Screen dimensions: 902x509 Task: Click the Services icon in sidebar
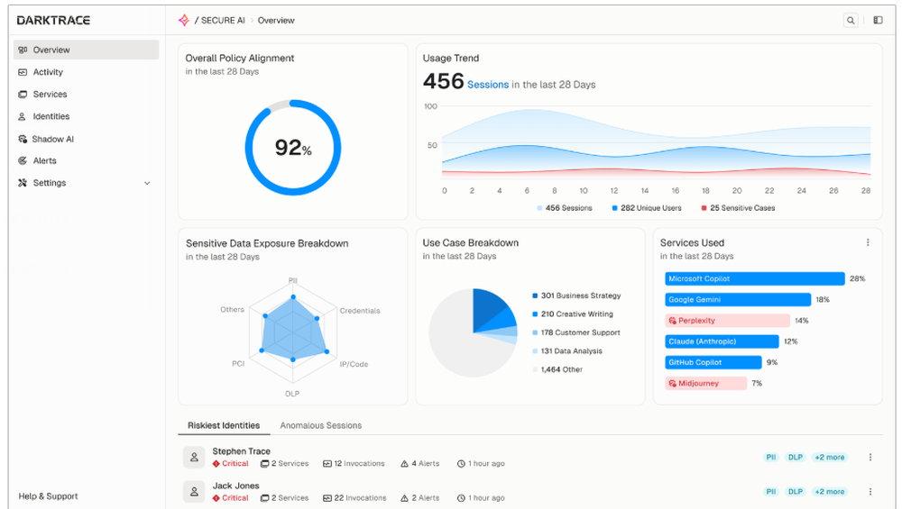(x=23, y=95)
